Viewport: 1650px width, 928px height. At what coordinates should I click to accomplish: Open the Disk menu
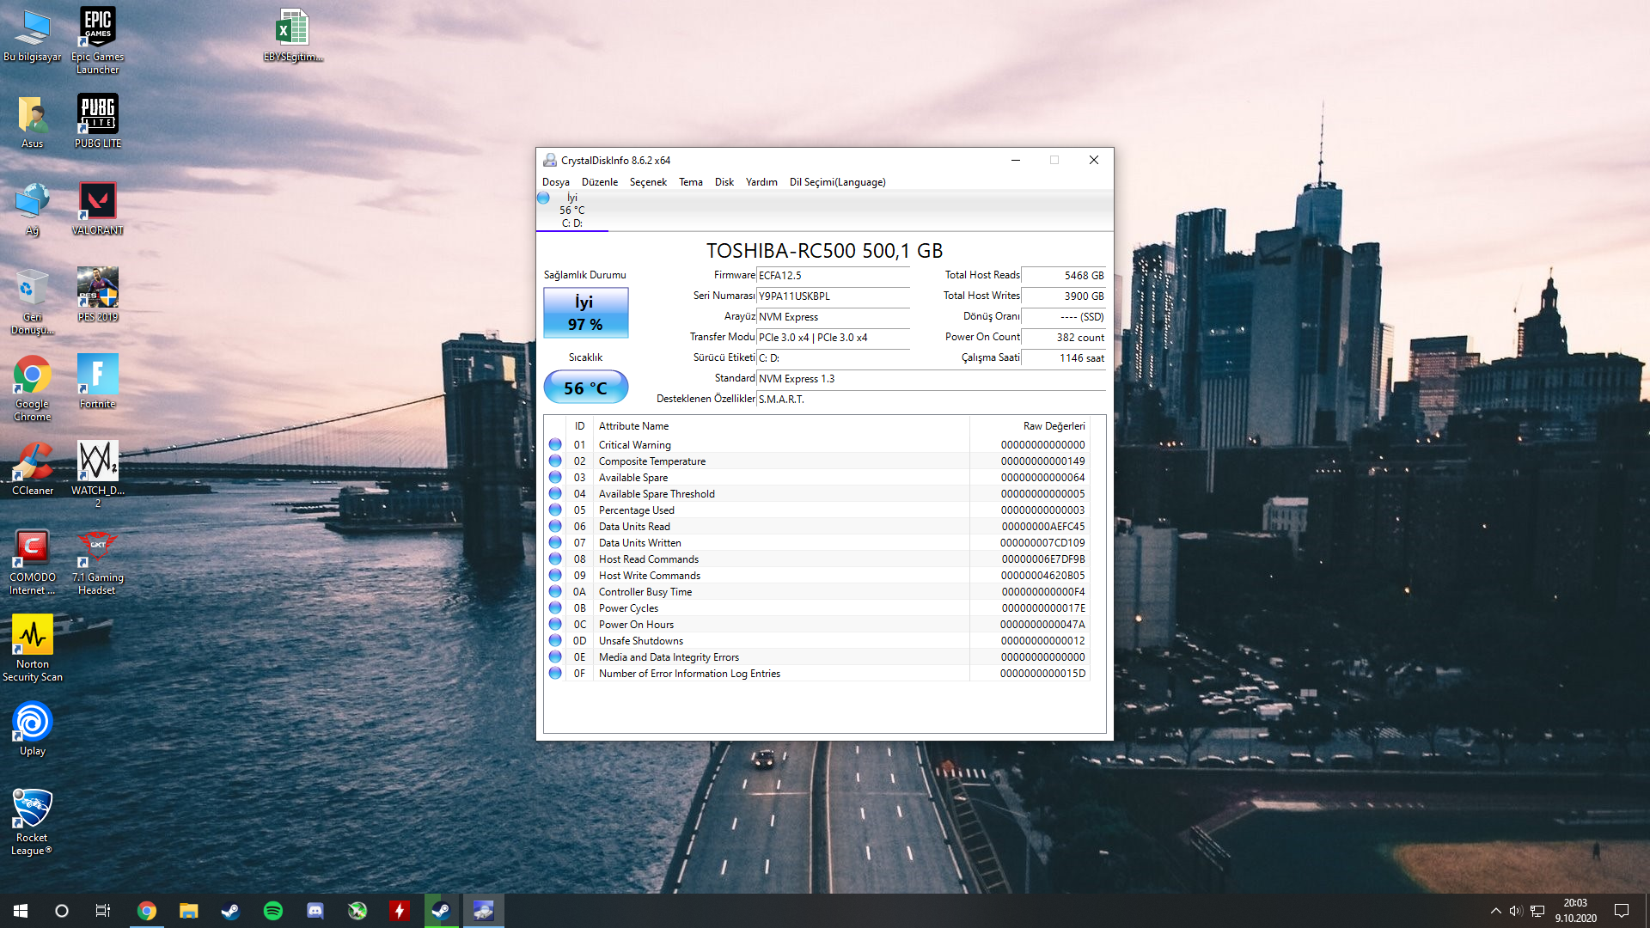click(x=724, y=182)
